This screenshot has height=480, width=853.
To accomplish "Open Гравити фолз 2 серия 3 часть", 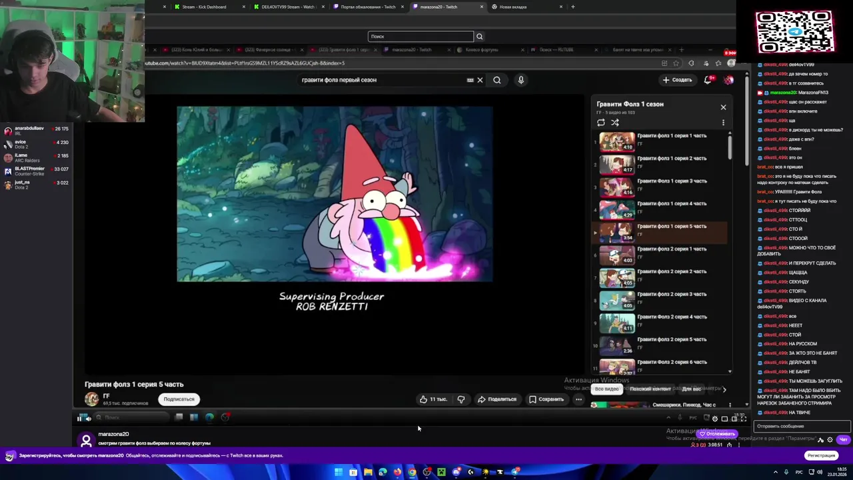I will [660, 301].
